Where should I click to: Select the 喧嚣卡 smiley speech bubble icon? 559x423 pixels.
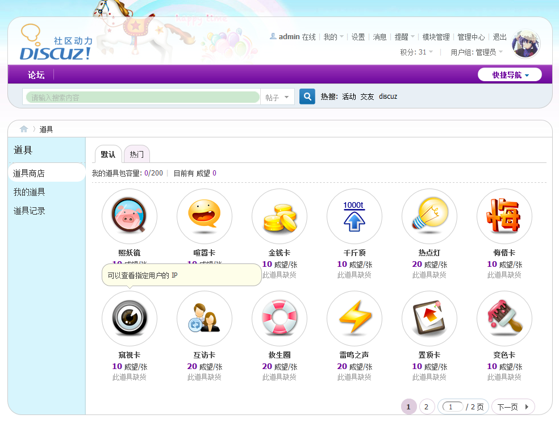tap(204, 216)
